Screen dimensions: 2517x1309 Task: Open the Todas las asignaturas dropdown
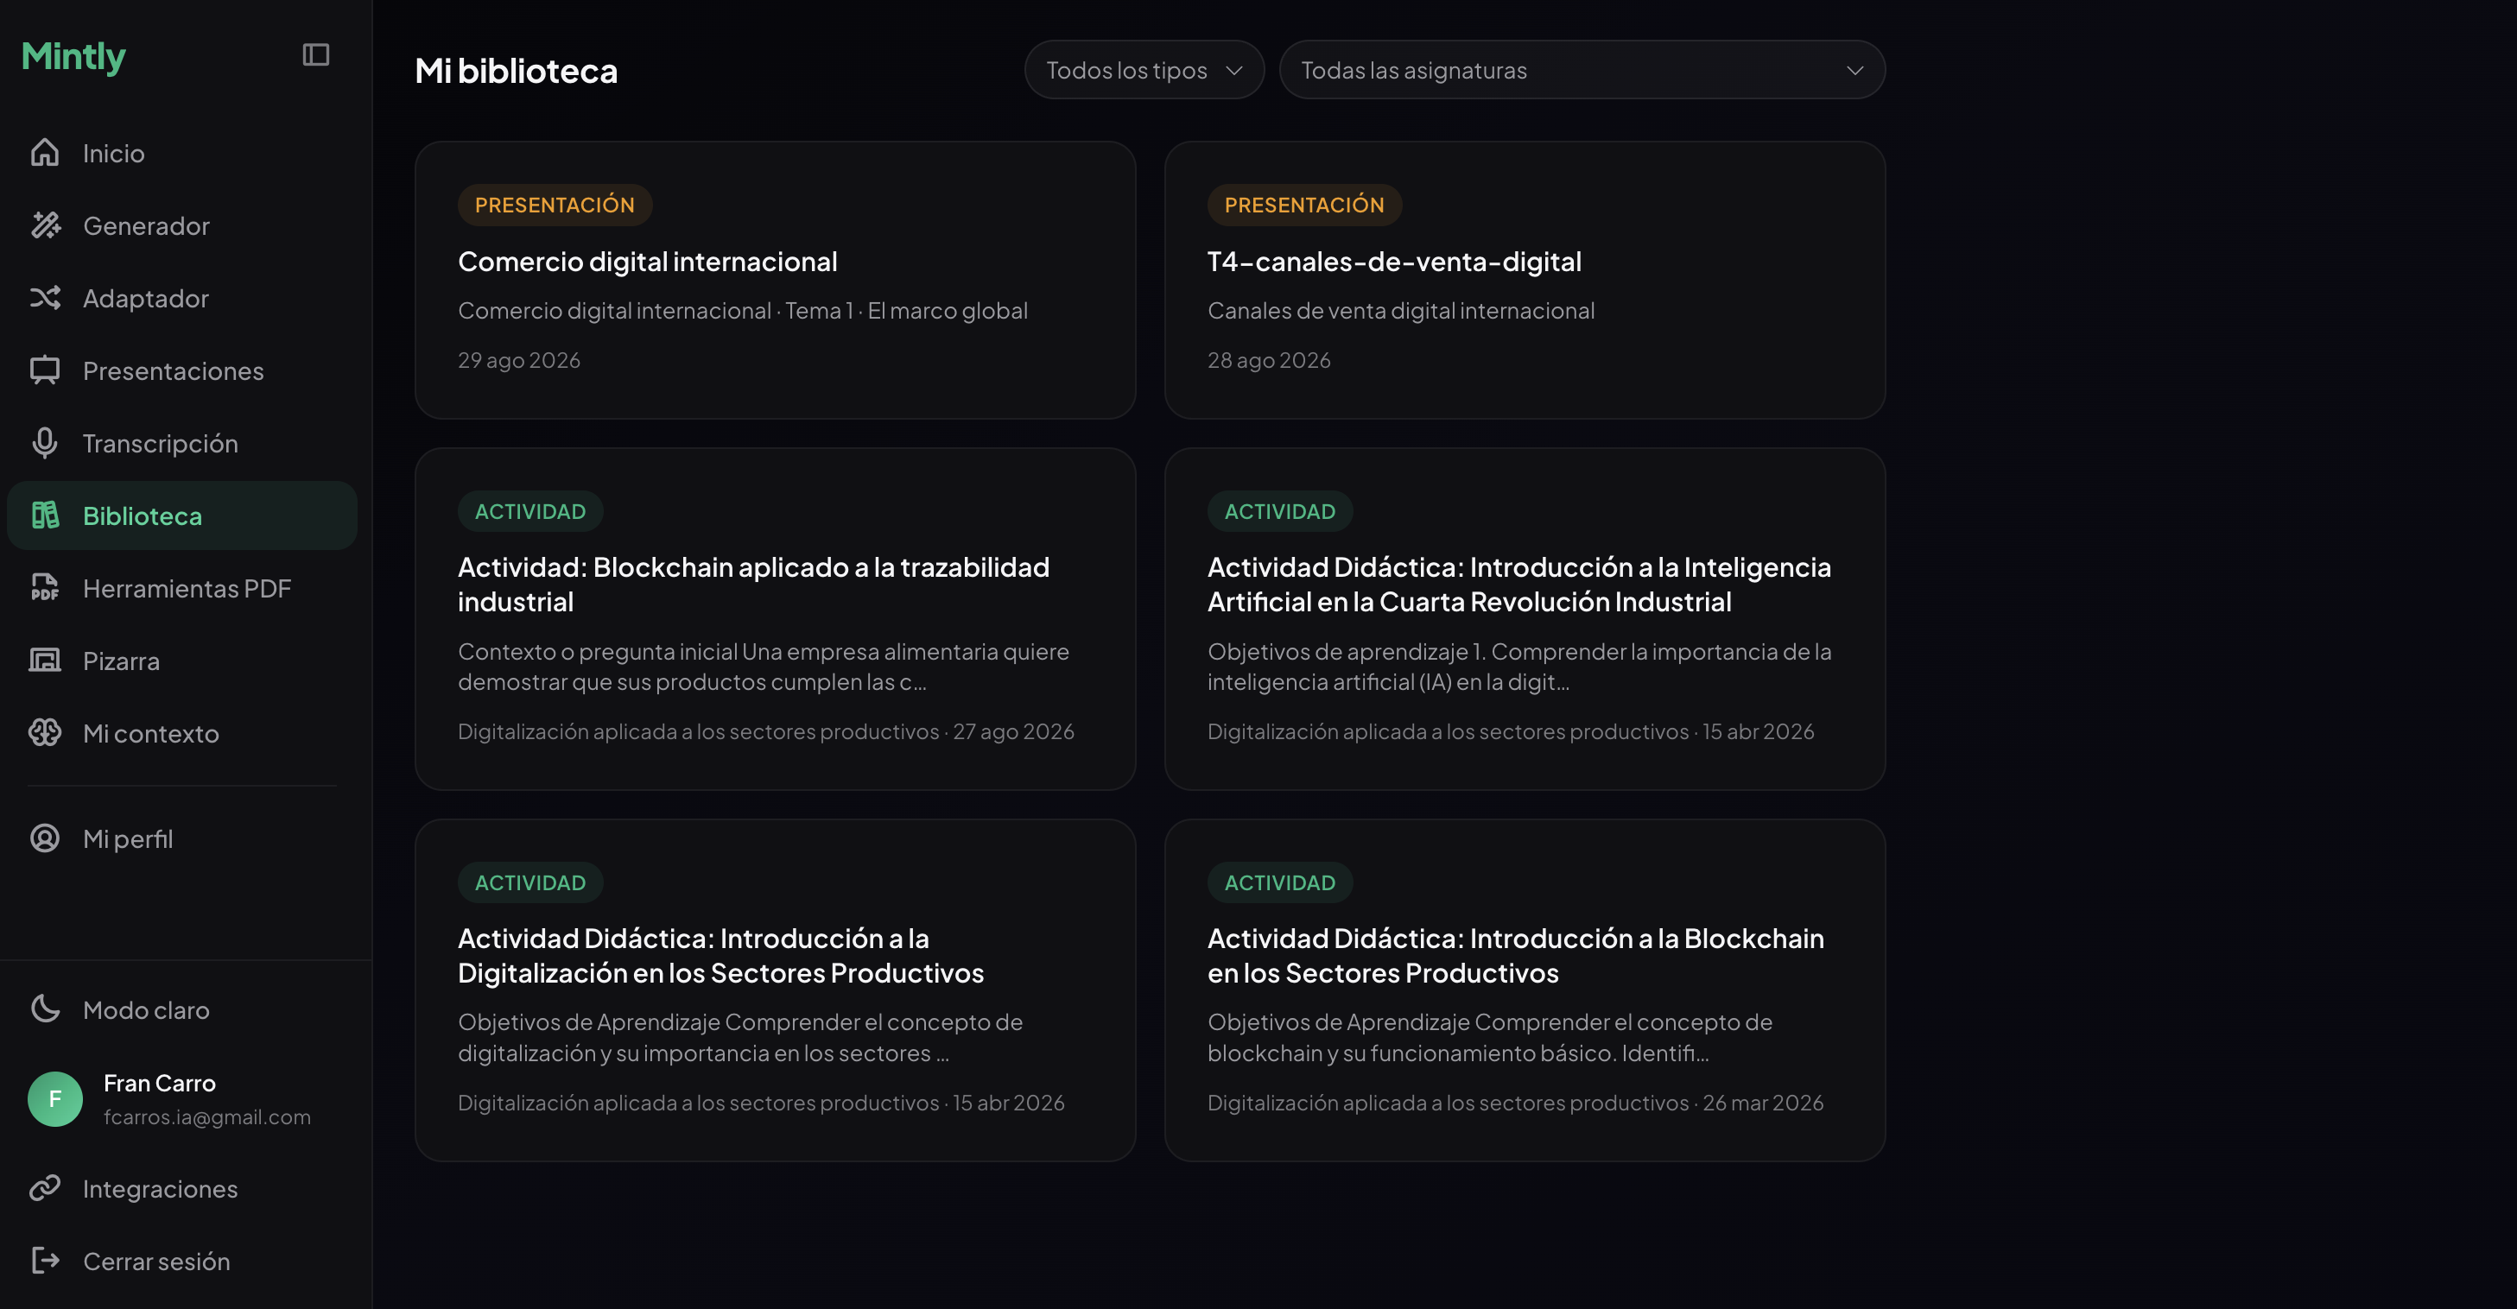pyautogui.click(x=1582, y=69)
